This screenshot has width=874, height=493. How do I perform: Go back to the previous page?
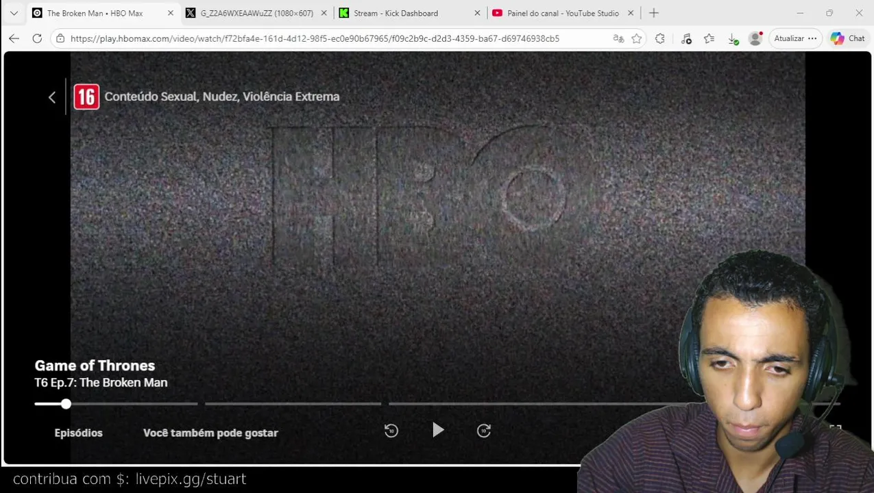coord(14,38)
